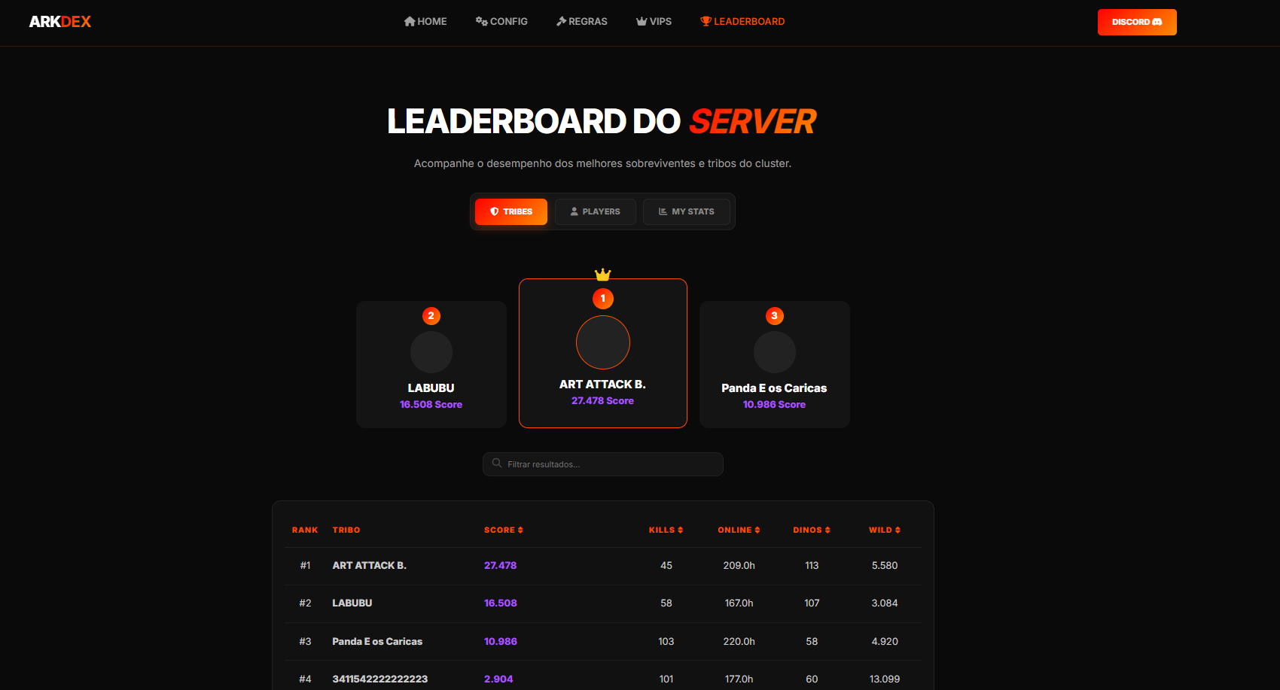Sort table by Dinos column
Screen dimensions: 1280x690
tap(811, 530)
